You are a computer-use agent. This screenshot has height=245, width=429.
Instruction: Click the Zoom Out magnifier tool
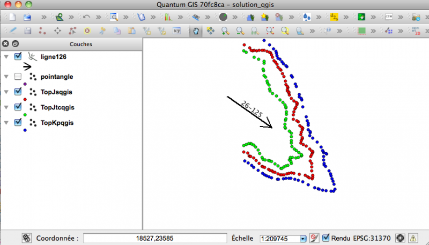coord(241,31)
